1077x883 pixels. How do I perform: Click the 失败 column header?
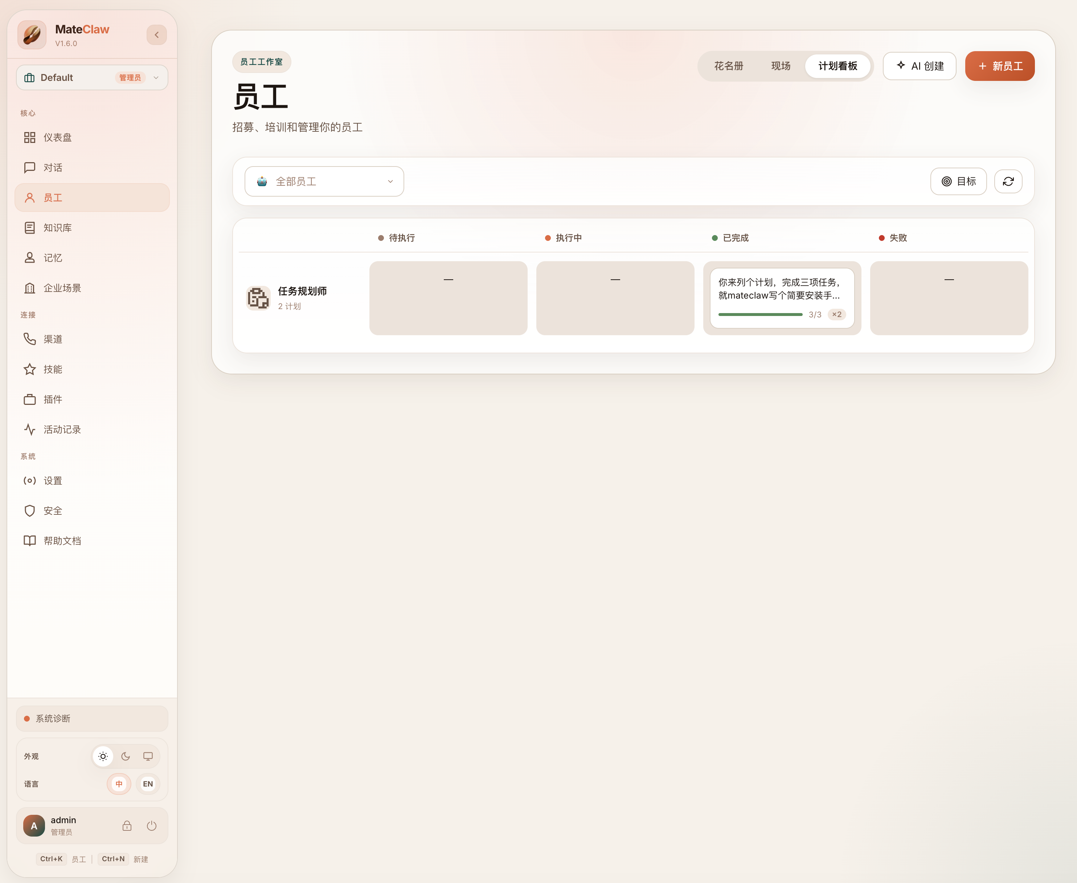(x=893, y=238)
